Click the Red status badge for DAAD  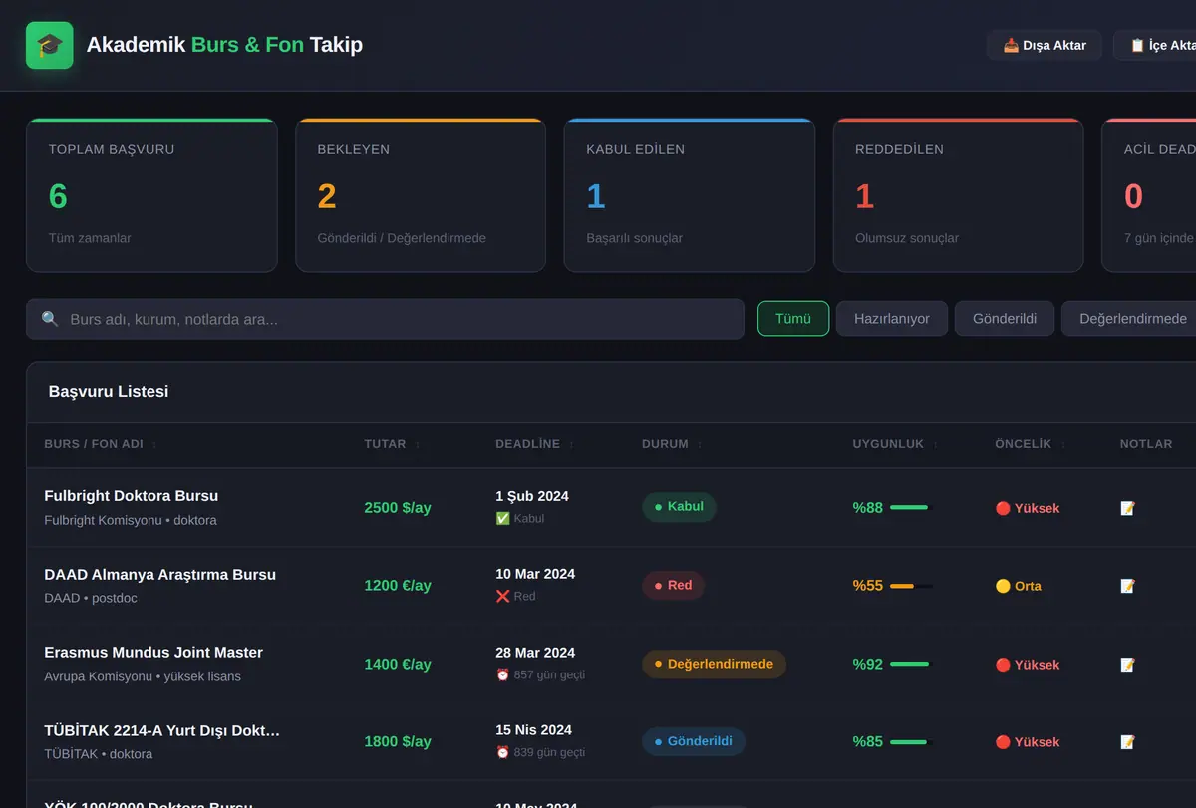point(673,585)
